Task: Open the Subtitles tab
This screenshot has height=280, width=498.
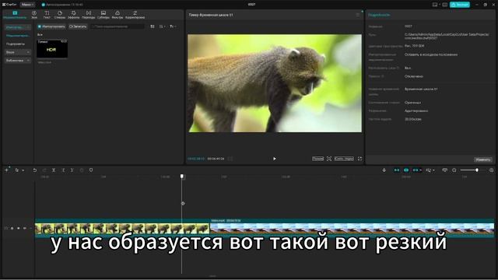Action: (x=103, y=15)
